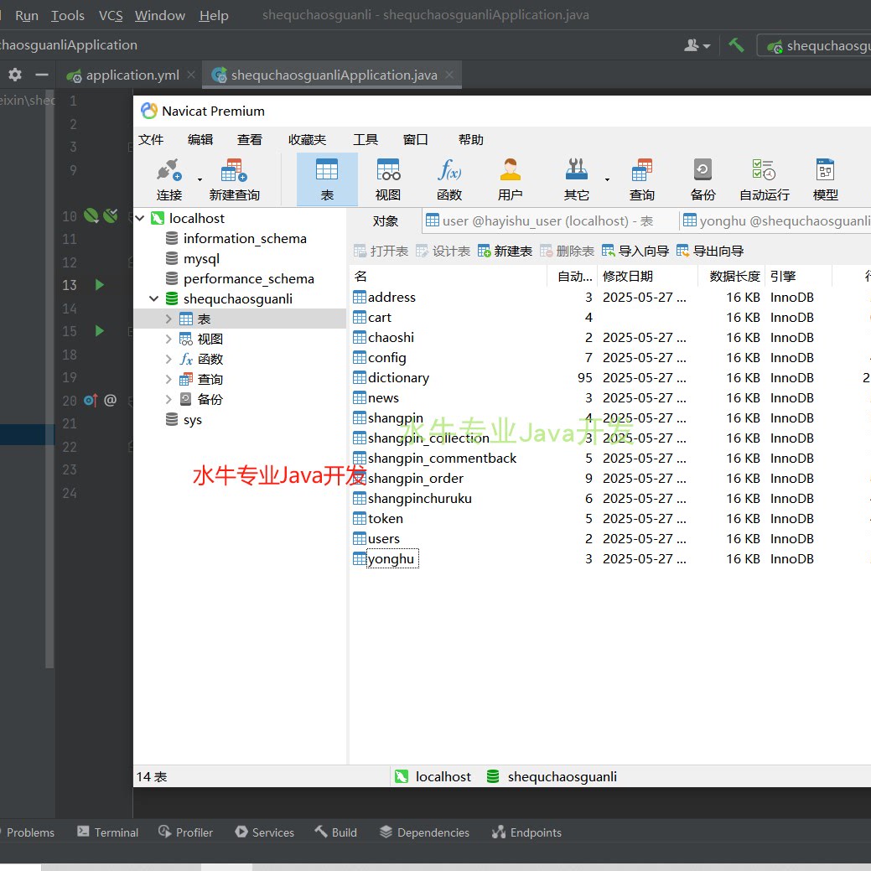
Task: Expand the 备份 backups tree node
Action: (168, 399)
